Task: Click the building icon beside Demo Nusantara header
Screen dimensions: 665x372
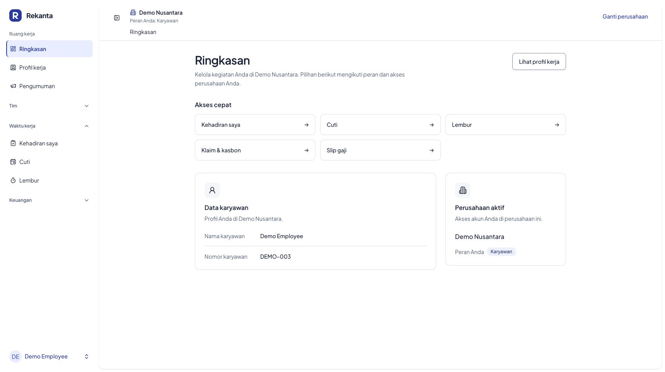Action: 133,12
